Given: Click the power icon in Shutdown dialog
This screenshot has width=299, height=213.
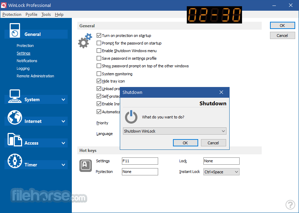Looking at the screenshot, I should click(131, 117).
